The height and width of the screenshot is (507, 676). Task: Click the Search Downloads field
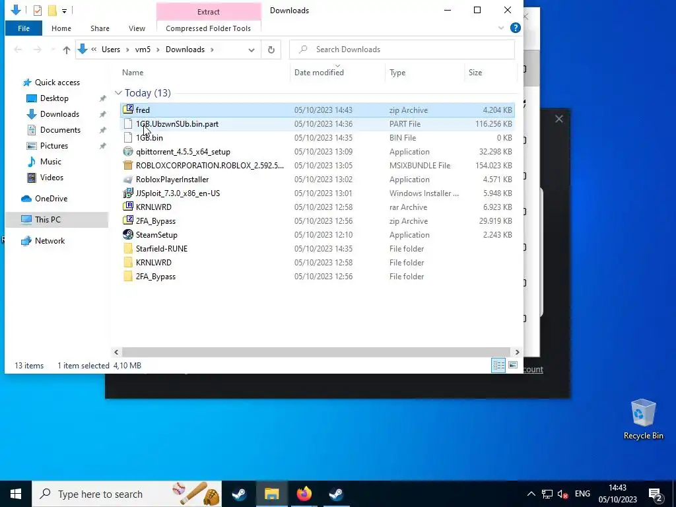pos(402,50)
